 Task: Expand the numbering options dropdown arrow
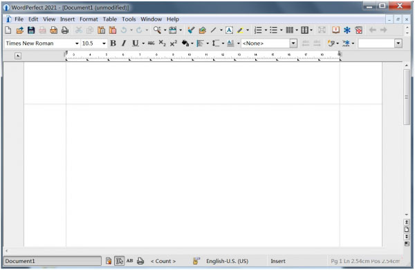coord(266,30)
